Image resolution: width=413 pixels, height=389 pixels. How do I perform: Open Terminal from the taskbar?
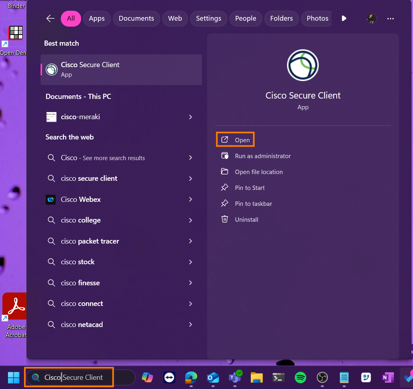278,377
